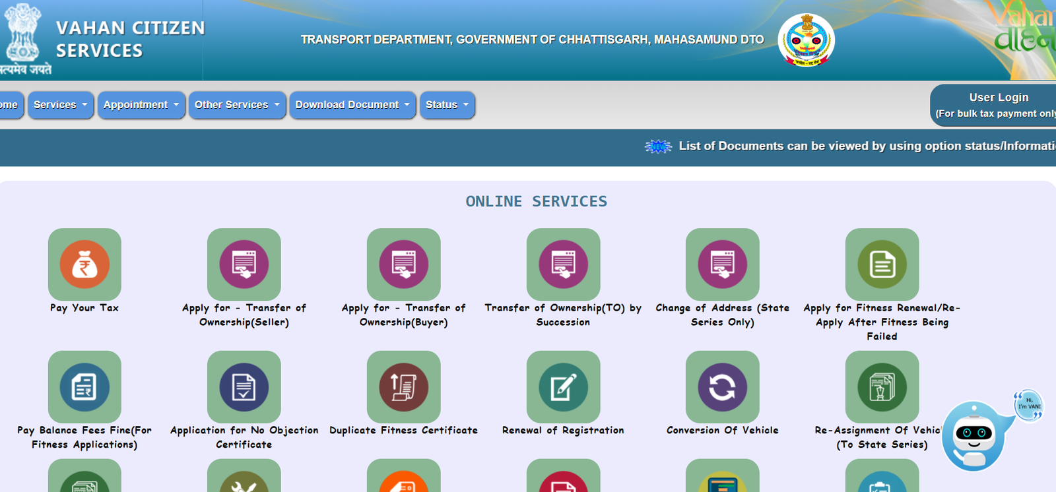
Task: Open Apply for Fitness Renewal icon
Action: (882, 264)
